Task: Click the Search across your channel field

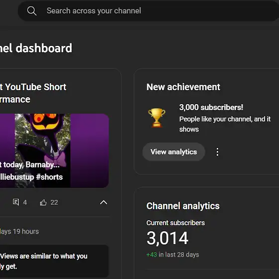Action: click(148, 11)
